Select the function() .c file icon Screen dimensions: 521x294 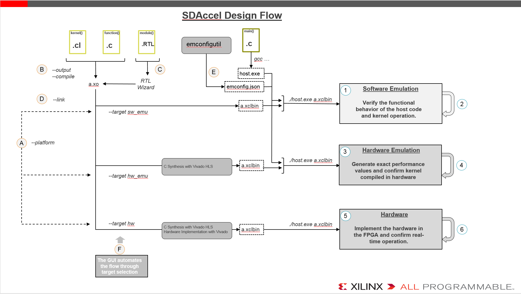[111, 42]
